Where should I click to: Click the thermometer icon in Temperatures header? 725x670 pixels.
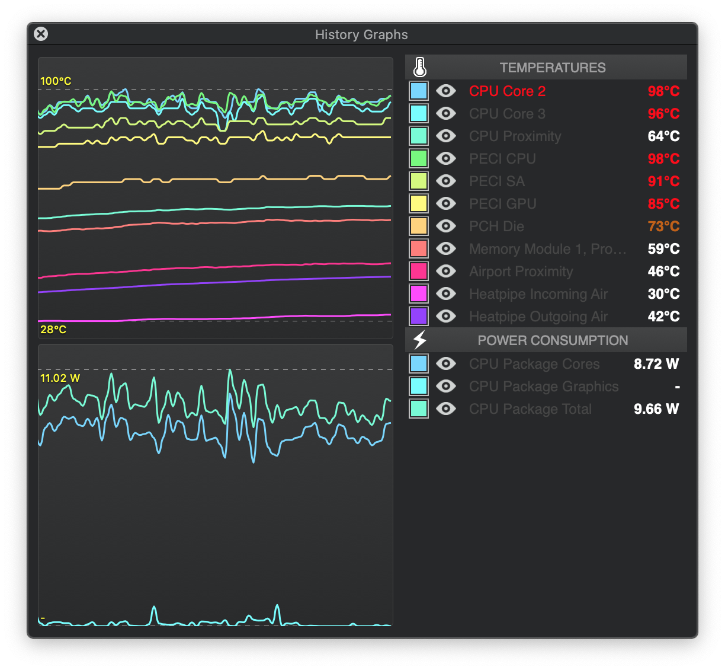(420, 67)
